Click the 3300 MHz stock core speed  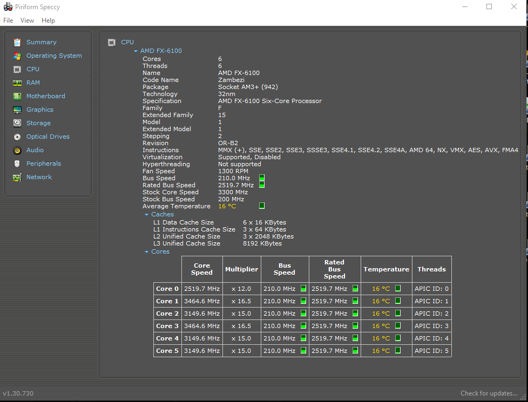point(233,192)
